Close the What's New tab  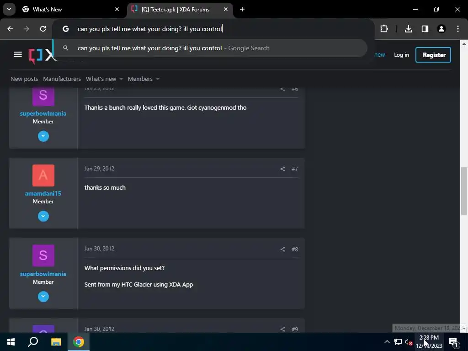point(117,9)
